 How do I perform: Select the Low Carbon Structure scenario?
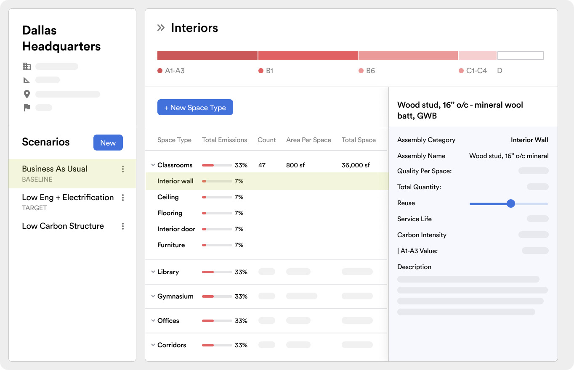pos(63,226)
